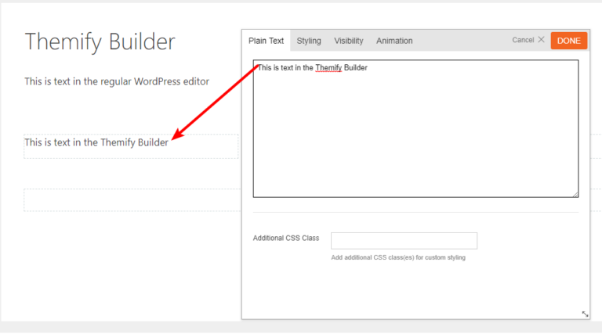Click the CSS class helper description text
Viewport: 602px width, 334px height.
pos(398,257)
